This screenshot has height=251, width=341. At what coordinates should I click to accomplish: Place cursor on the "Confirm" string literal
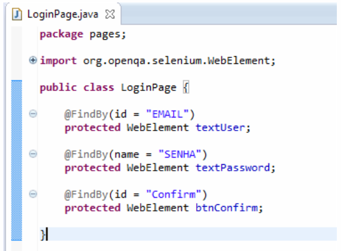click(174, 194)
